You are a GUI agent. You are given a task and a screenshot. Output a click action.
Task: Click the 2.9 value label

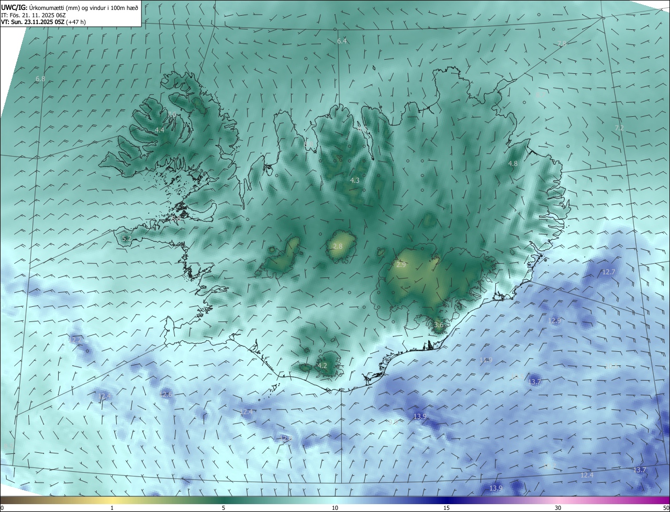[x=401, y=265]
